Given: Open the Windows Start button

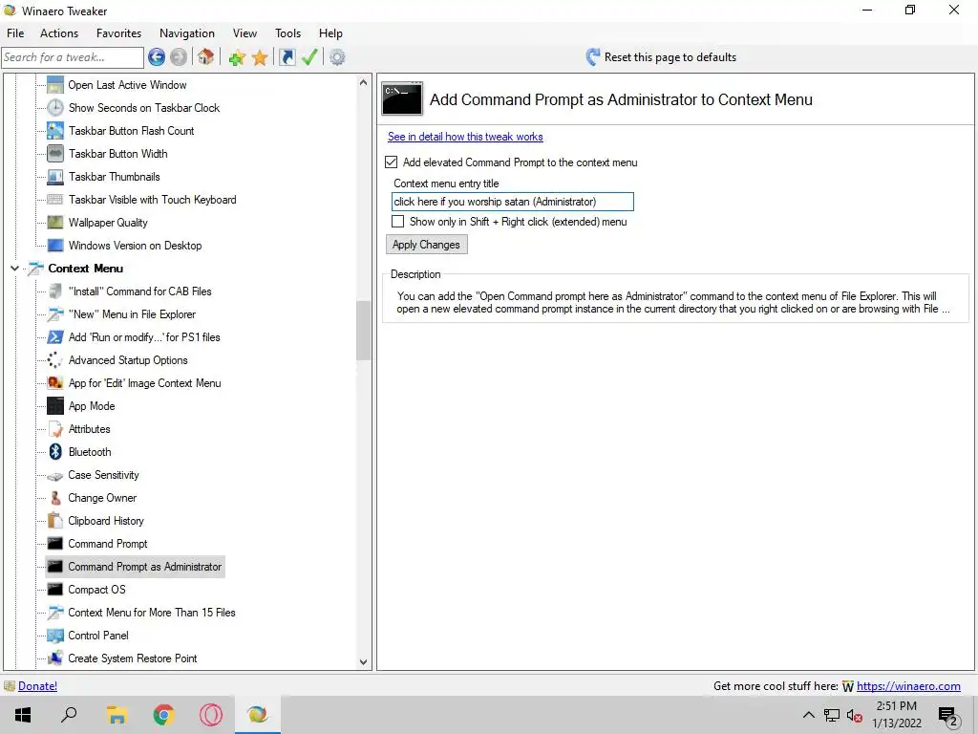Looking at the screenshot, I should pos(23,715).
